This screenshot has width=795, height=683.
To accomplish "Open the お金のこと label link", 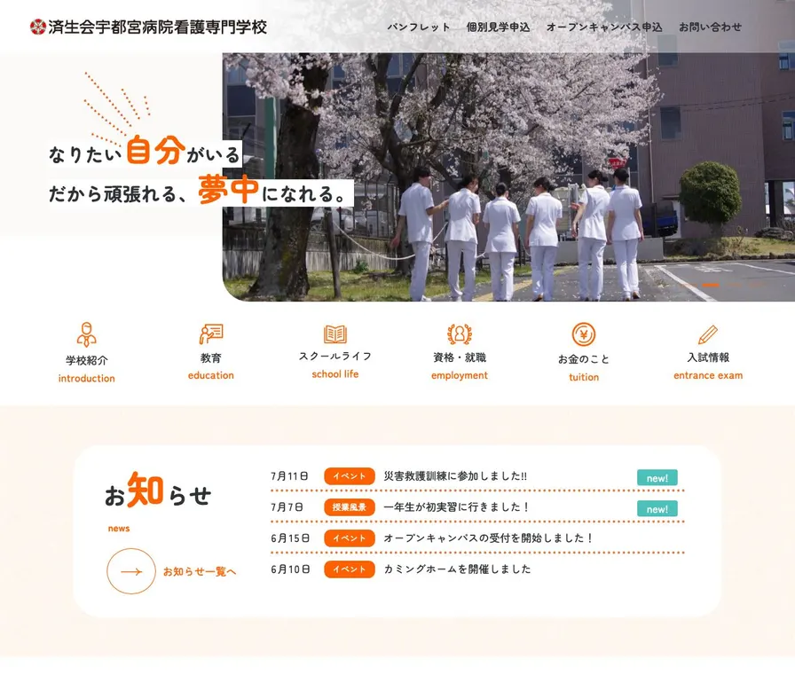I will (584, 359).
